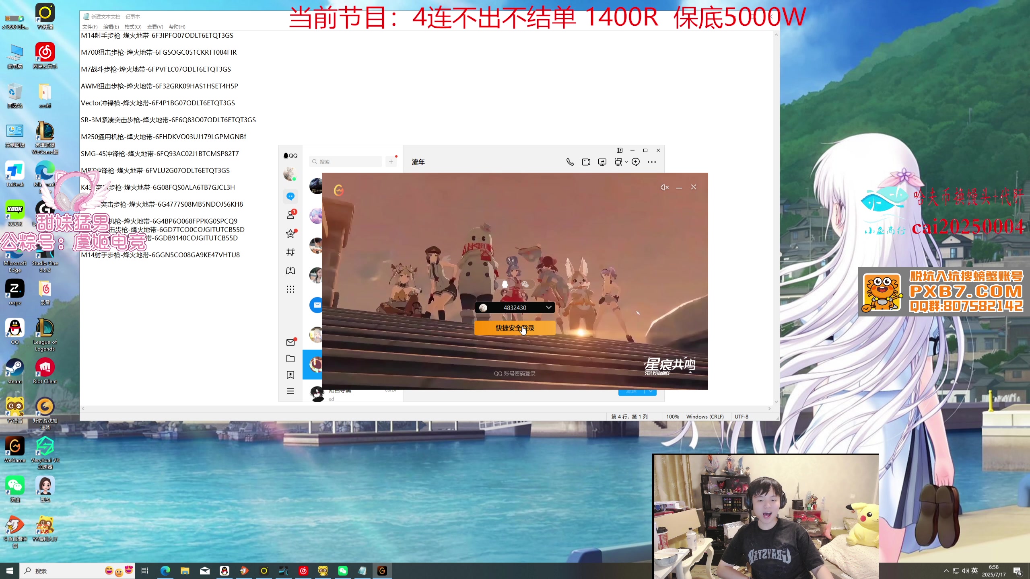Open the QQ penguin icon on taskbar
This screenshot has height=579, width=1030.
pyautogui.click(x=225, y=571)
